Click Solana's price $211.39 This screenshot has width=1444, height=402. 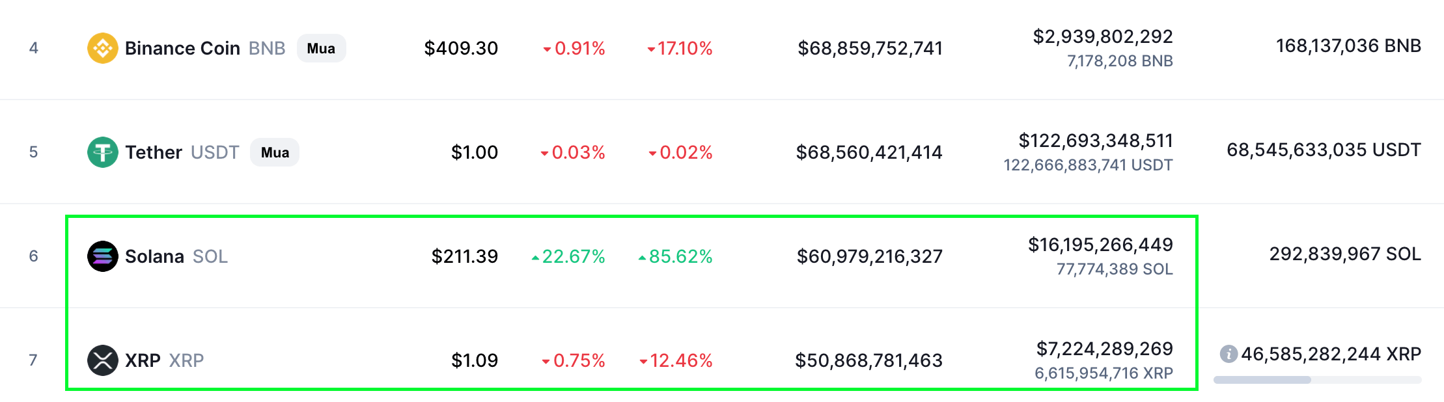464,256
